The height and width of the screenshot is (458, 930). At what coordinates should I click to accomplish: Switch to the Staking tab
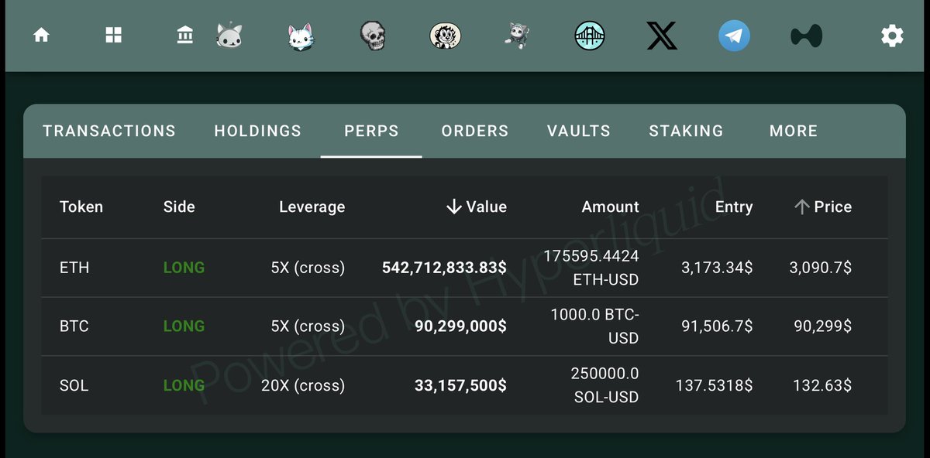pyautogui.click(x=686, y=132)
